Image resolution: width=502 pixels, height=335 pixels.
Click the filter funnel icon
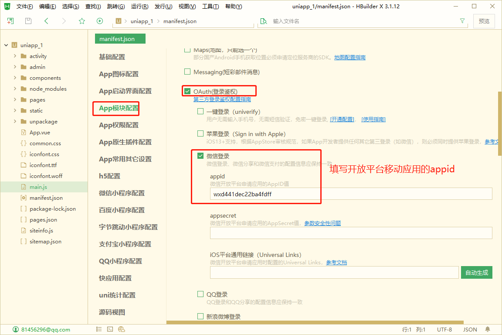pos(462,21)
